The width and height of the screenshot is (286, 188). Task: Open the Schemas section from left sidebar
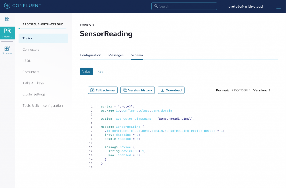(7, 50)
